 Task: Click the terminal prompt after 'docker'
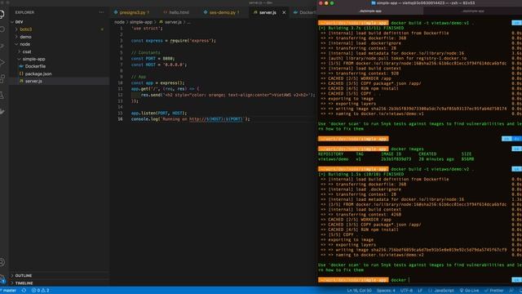(409, 280)
